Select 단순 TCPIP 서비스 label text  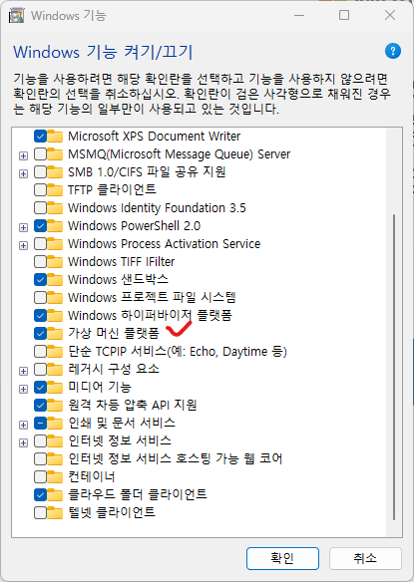(178, 351)
